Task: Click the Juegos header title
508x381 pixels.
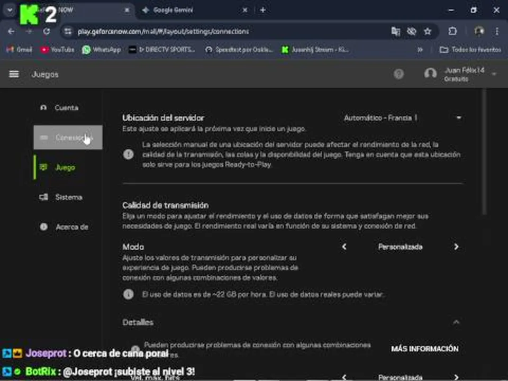Action: [x=45, y=74]
